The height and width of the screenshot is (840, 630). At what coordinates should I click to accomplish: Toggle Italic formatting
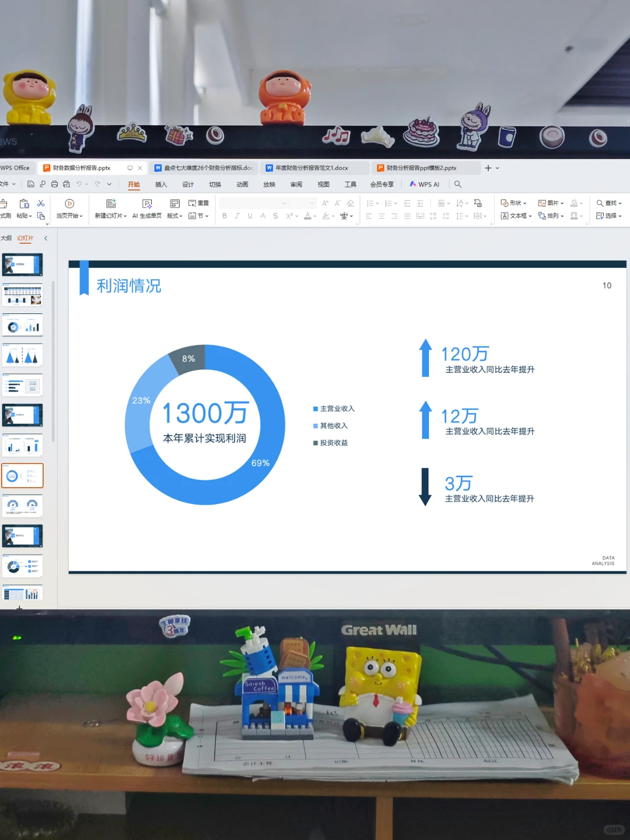[x=237, y=216]
